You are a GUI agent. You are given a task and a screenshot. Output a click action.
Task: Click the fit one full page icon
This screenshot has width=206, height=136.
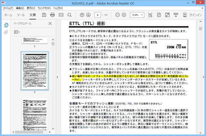point(159,15)
